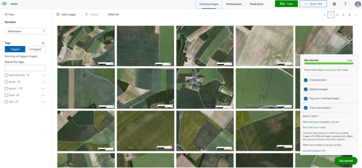Switch to the Predictions tab
362x168 pixels.
point(256,4)
